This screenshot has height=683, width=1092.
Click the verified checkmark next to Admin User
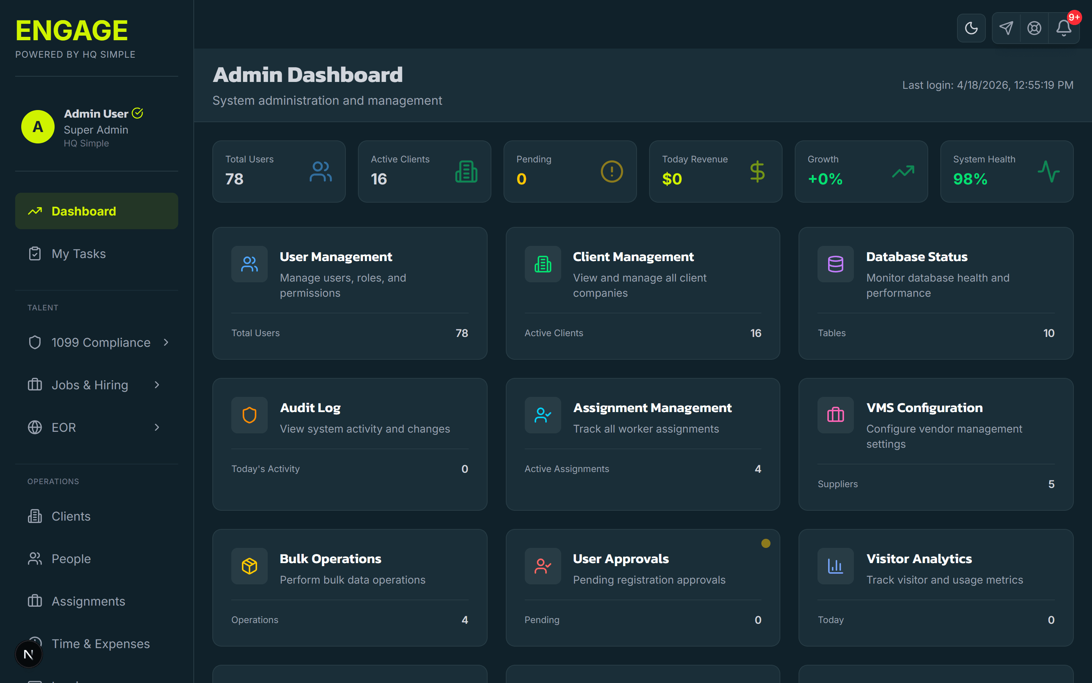click(x=137, y=113)
